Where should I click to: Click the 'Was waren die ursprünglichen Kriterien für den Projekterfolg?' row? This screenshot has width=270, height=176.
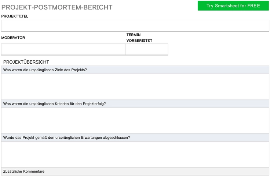point(135,104)
